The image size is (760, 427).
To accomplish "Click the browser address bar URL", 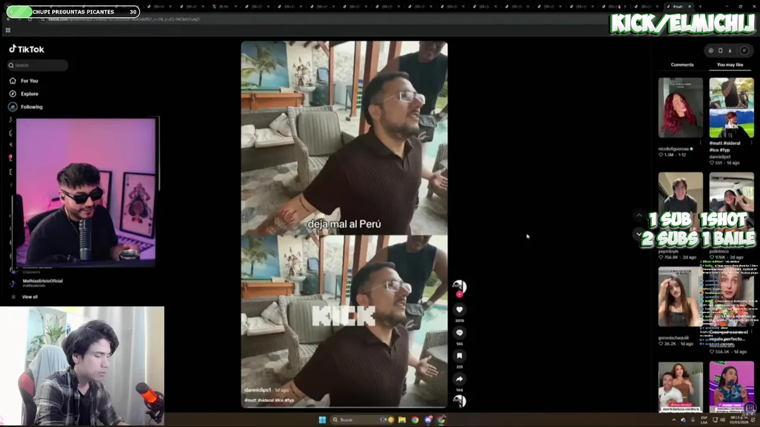I will coord(123,19).
